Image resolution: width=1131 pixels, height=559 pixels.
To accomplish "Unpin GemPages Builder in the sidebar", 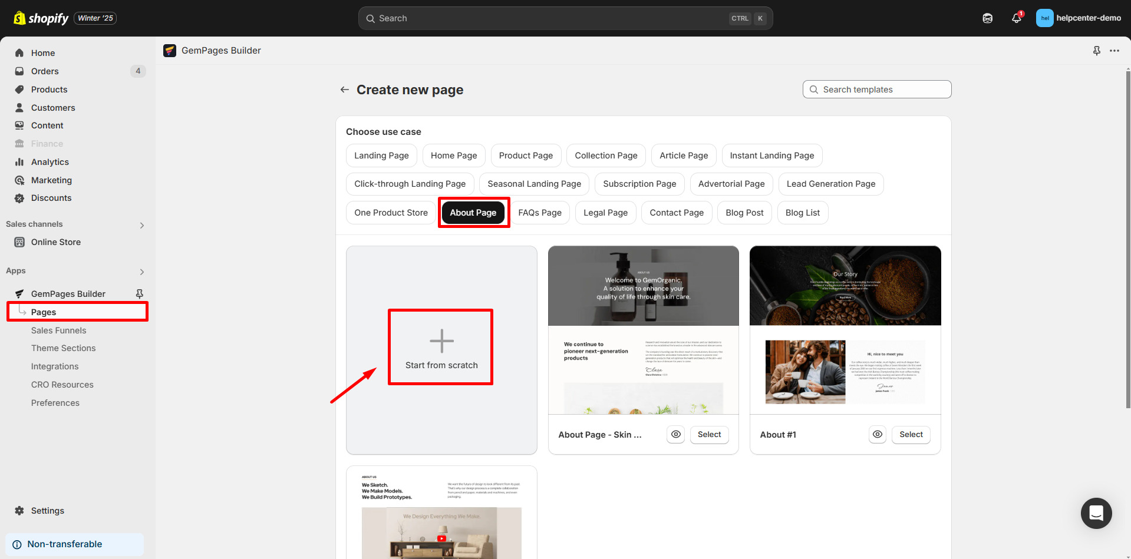I will click(140, 293).
